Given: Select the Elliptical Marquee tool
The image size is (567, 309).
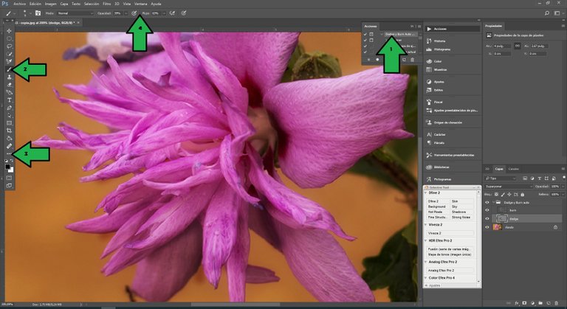Looking at the screenshot, I should click(x=9, y=38).
